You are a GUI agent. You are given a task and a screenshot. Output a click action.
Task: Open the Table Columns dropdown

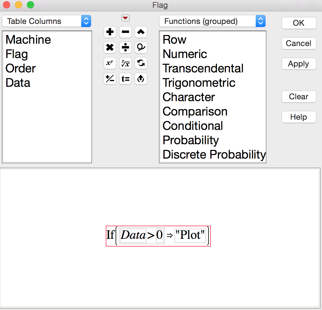click(47, 21)
